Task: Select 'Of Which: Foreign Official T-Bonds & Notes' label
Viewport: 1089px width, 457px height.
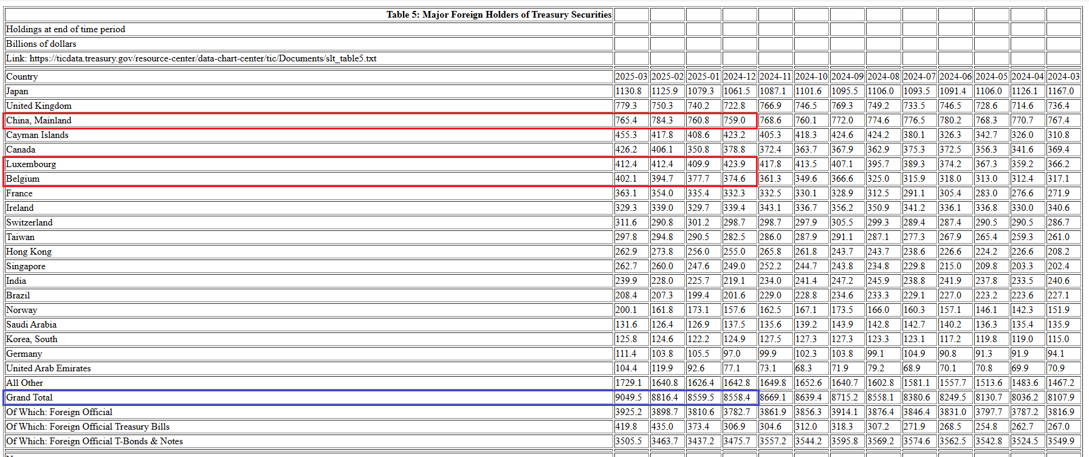Action: pos(309,441)
